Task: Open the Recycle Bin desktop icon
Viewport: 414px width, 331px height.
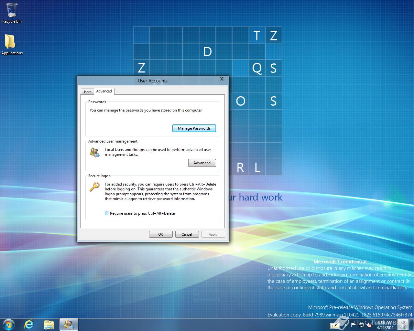Action: (12, 13)
